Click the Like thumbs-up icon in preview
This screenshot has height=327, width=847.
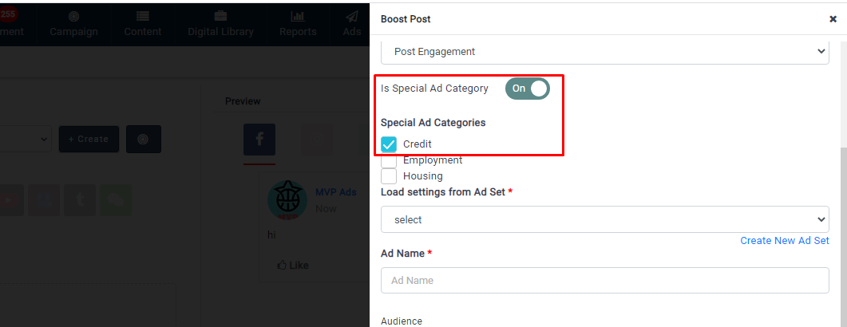click(282, 265)
